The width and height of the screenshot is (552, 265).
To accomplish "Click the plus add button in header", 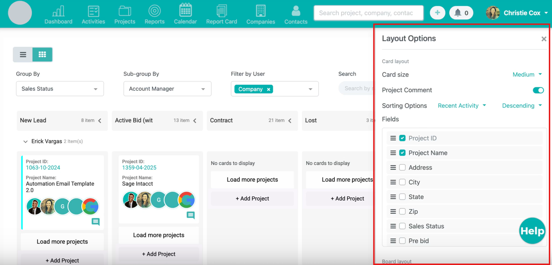I will point(437,13).
